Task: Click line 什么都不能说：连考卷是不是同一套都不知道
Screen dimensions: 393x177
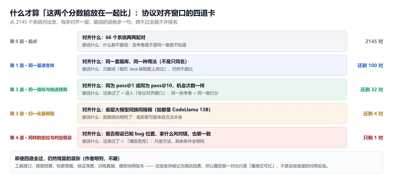Action: click(x=134, y=45)
